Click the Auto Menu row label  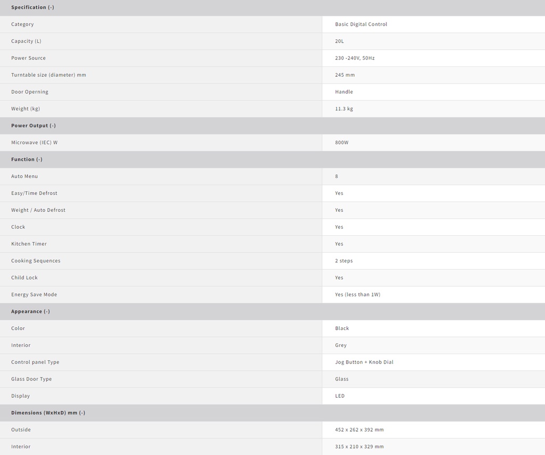24,176
